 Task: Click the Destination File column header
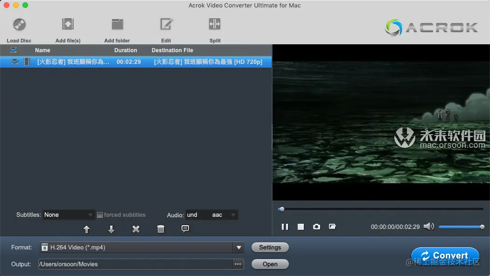coord(172,50)
